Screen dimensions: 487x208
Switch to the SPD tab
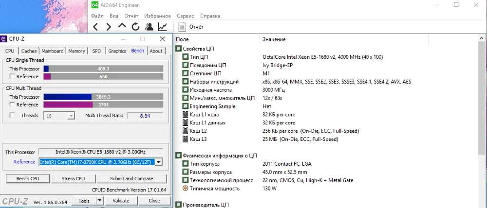(96, 51)
